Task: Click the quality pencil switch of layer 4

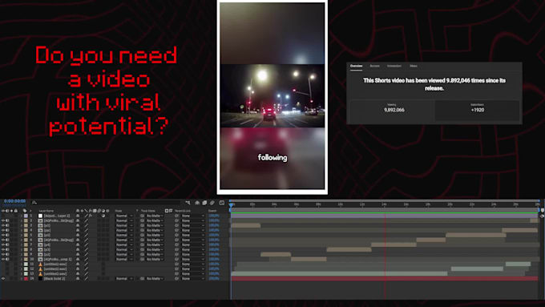Action: pos(87,230)
